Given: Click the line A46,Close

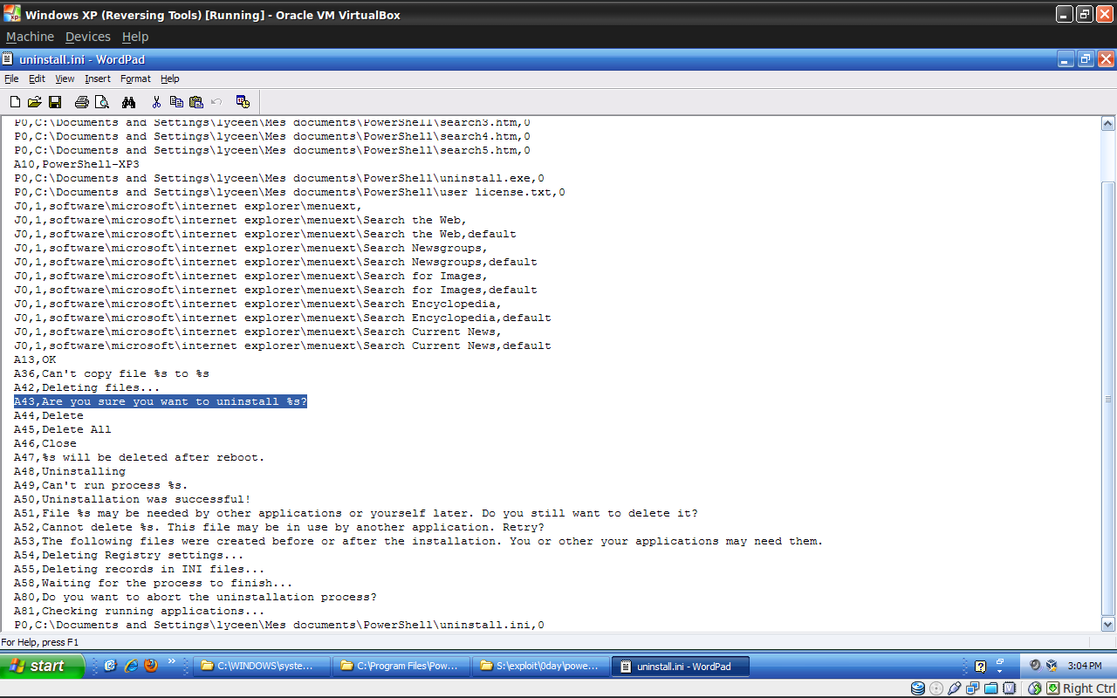Looking at the screenshot, I should (x=45, y=443).
